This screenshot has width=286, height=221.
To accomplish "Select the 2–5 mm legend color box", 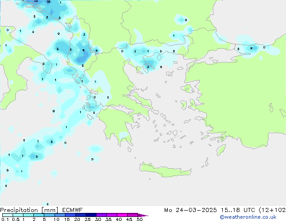I will pos(39,215).
